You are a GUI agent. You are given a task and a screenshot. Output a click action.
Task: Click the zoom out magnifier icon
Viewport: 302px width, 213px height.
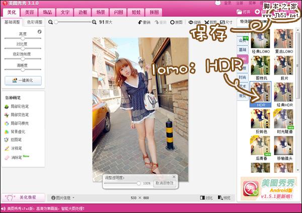(50, 22)
